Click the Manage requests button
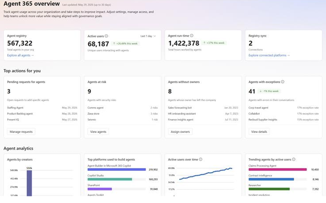The width and height of the screenshot is (326, 203). pos(21,132)
